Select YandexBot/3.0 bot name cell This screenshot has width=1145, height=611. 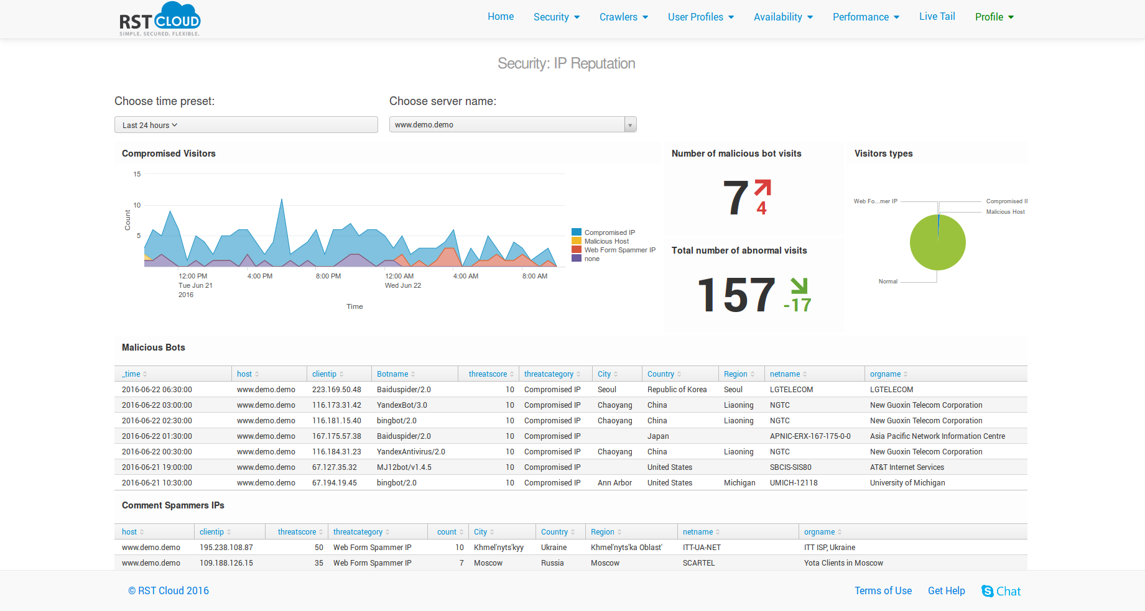coord(402,405)
